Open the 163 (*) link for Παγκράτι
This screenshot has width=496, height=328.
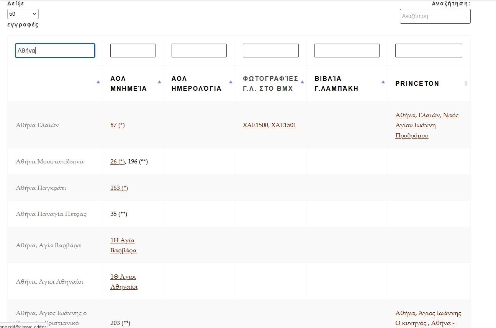[119, 188]
